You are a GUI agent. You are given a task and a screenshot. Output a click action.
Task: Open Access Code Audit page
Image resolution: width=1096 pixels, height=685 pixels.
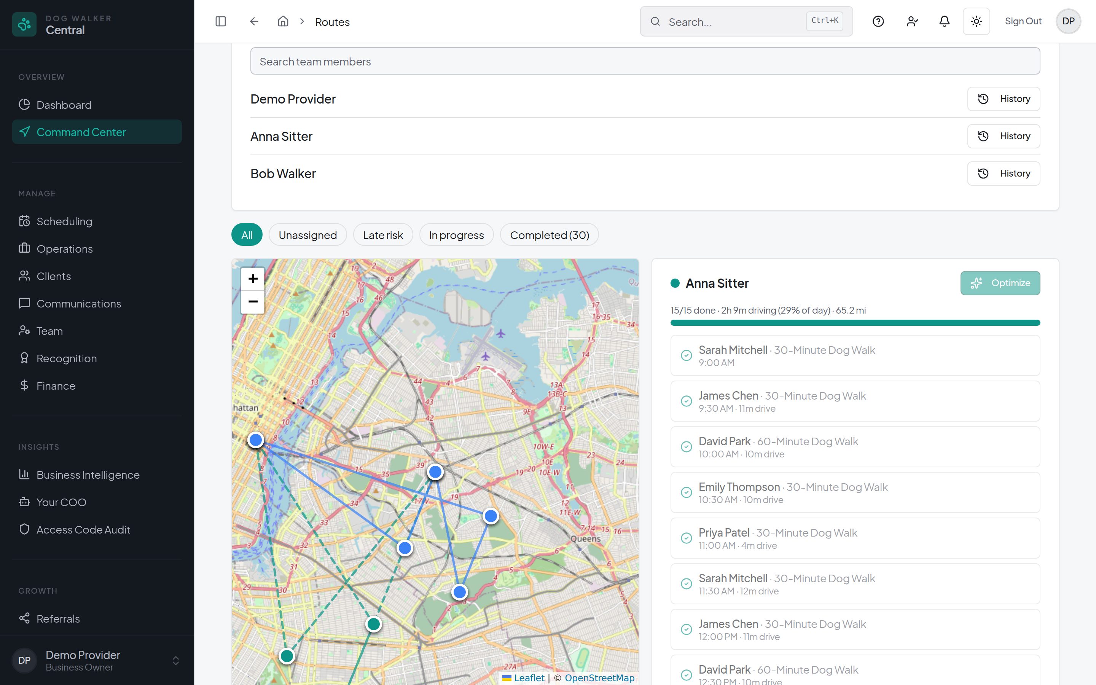(x=97, y=530)
